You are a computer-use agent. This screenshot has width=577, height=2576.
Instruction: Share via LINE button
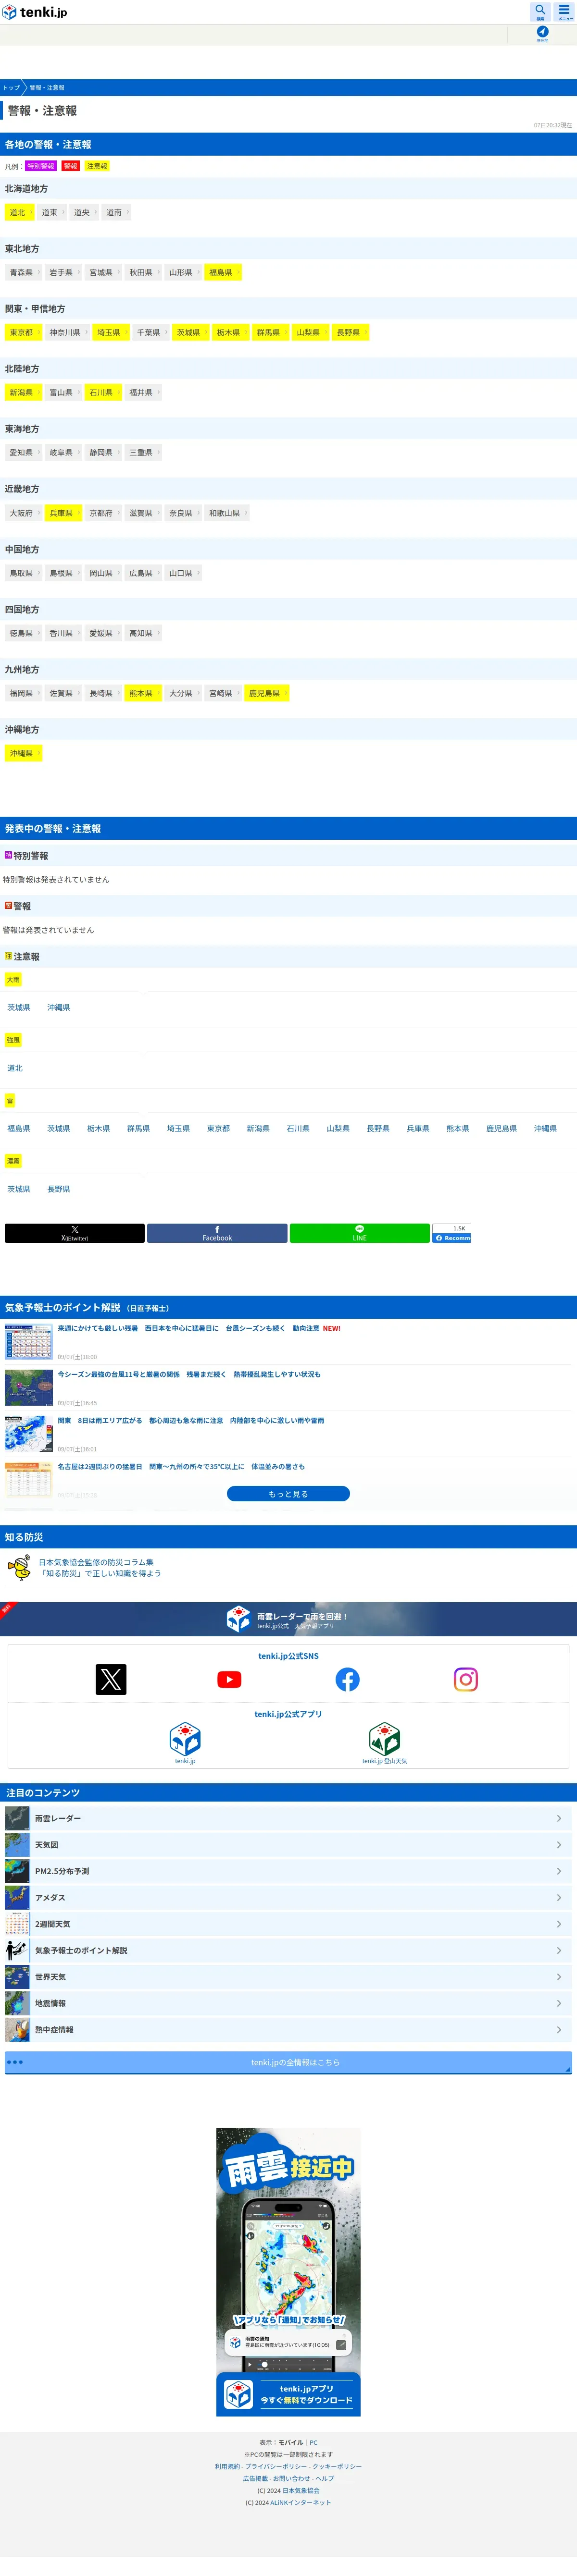(x=359, y=1233)
